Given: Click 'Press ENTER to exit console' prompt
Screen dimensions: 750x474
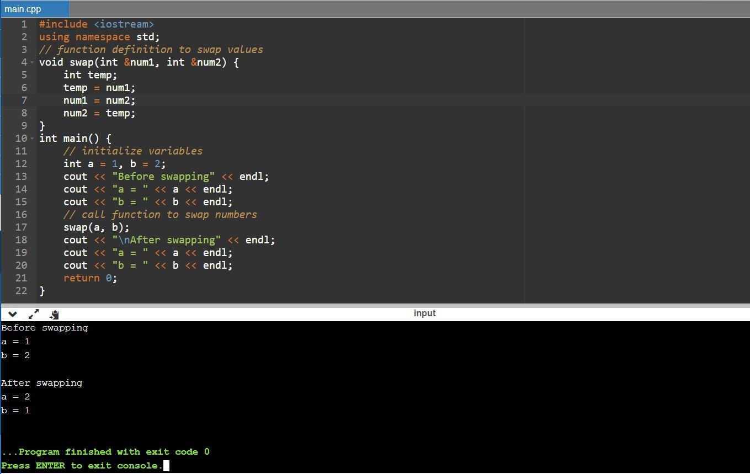Looking at the screenshot, I should coord(82,466).
